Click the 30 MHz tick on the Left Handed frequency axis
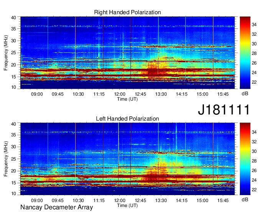This screenshot has width=261, height=212. [13, 147]
